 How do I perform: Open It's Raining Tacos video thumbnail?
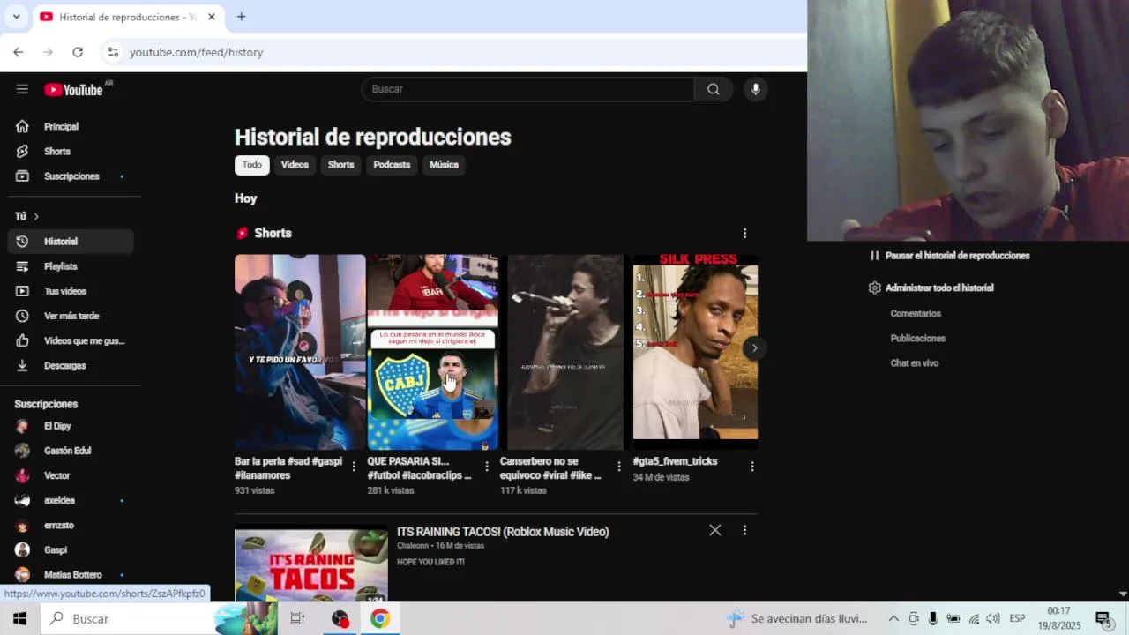(311, 564)
